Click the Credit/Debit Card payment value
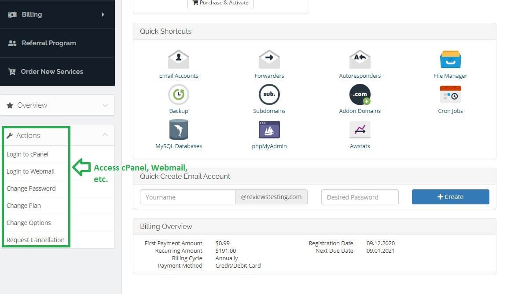The height and width of the screenshot is (294, 507). tap(238, 265)
